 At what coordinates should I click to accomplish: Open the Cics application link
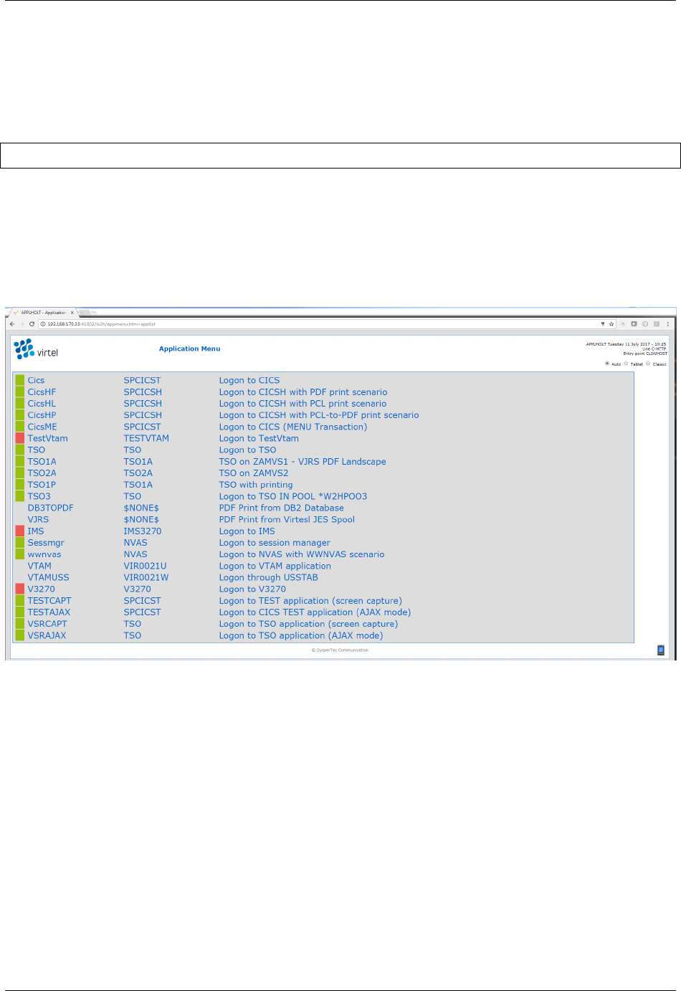point(36,381)
